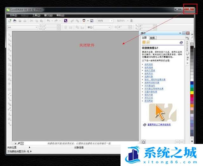Switch to the 视频 tab in hints
203x166 pixels.
coord(152,38)
